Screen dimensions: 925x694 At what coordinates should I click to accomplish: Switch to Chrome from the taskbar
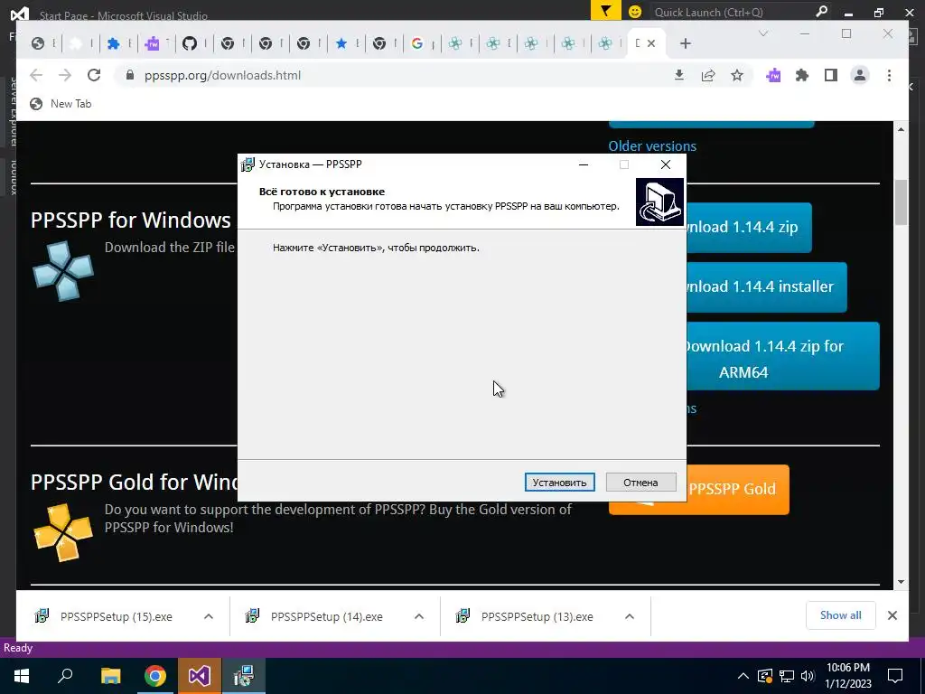coord(155,676)
